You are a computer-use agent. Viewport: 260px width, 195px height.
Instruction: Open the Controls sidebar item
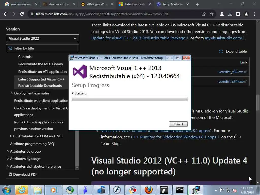[x=25, y=57]
